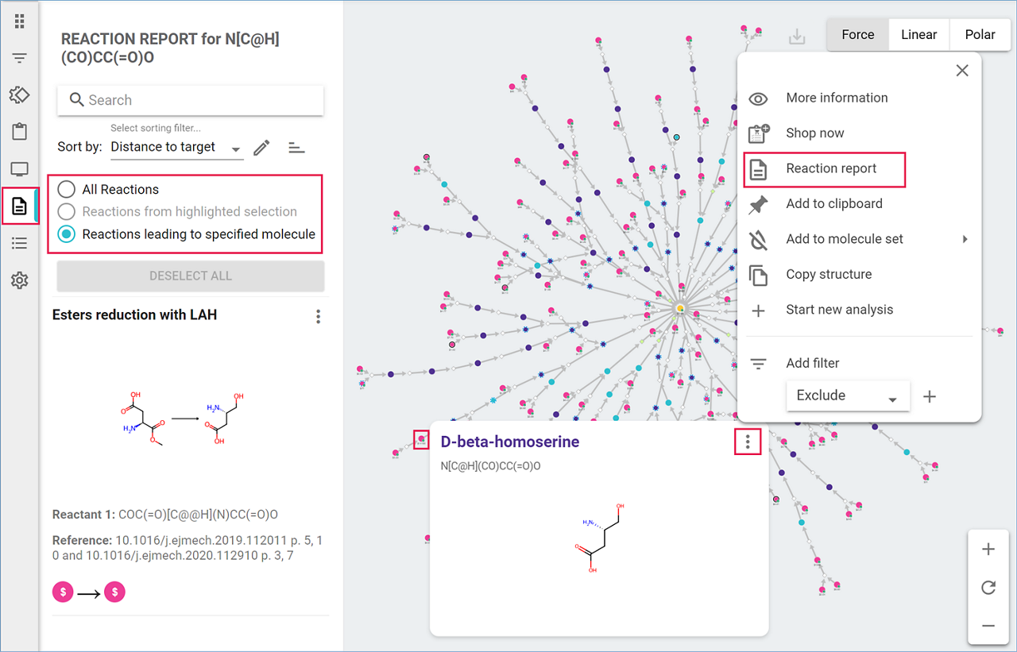Click the pencil edit icon beside sort

(x=261, y=148)
